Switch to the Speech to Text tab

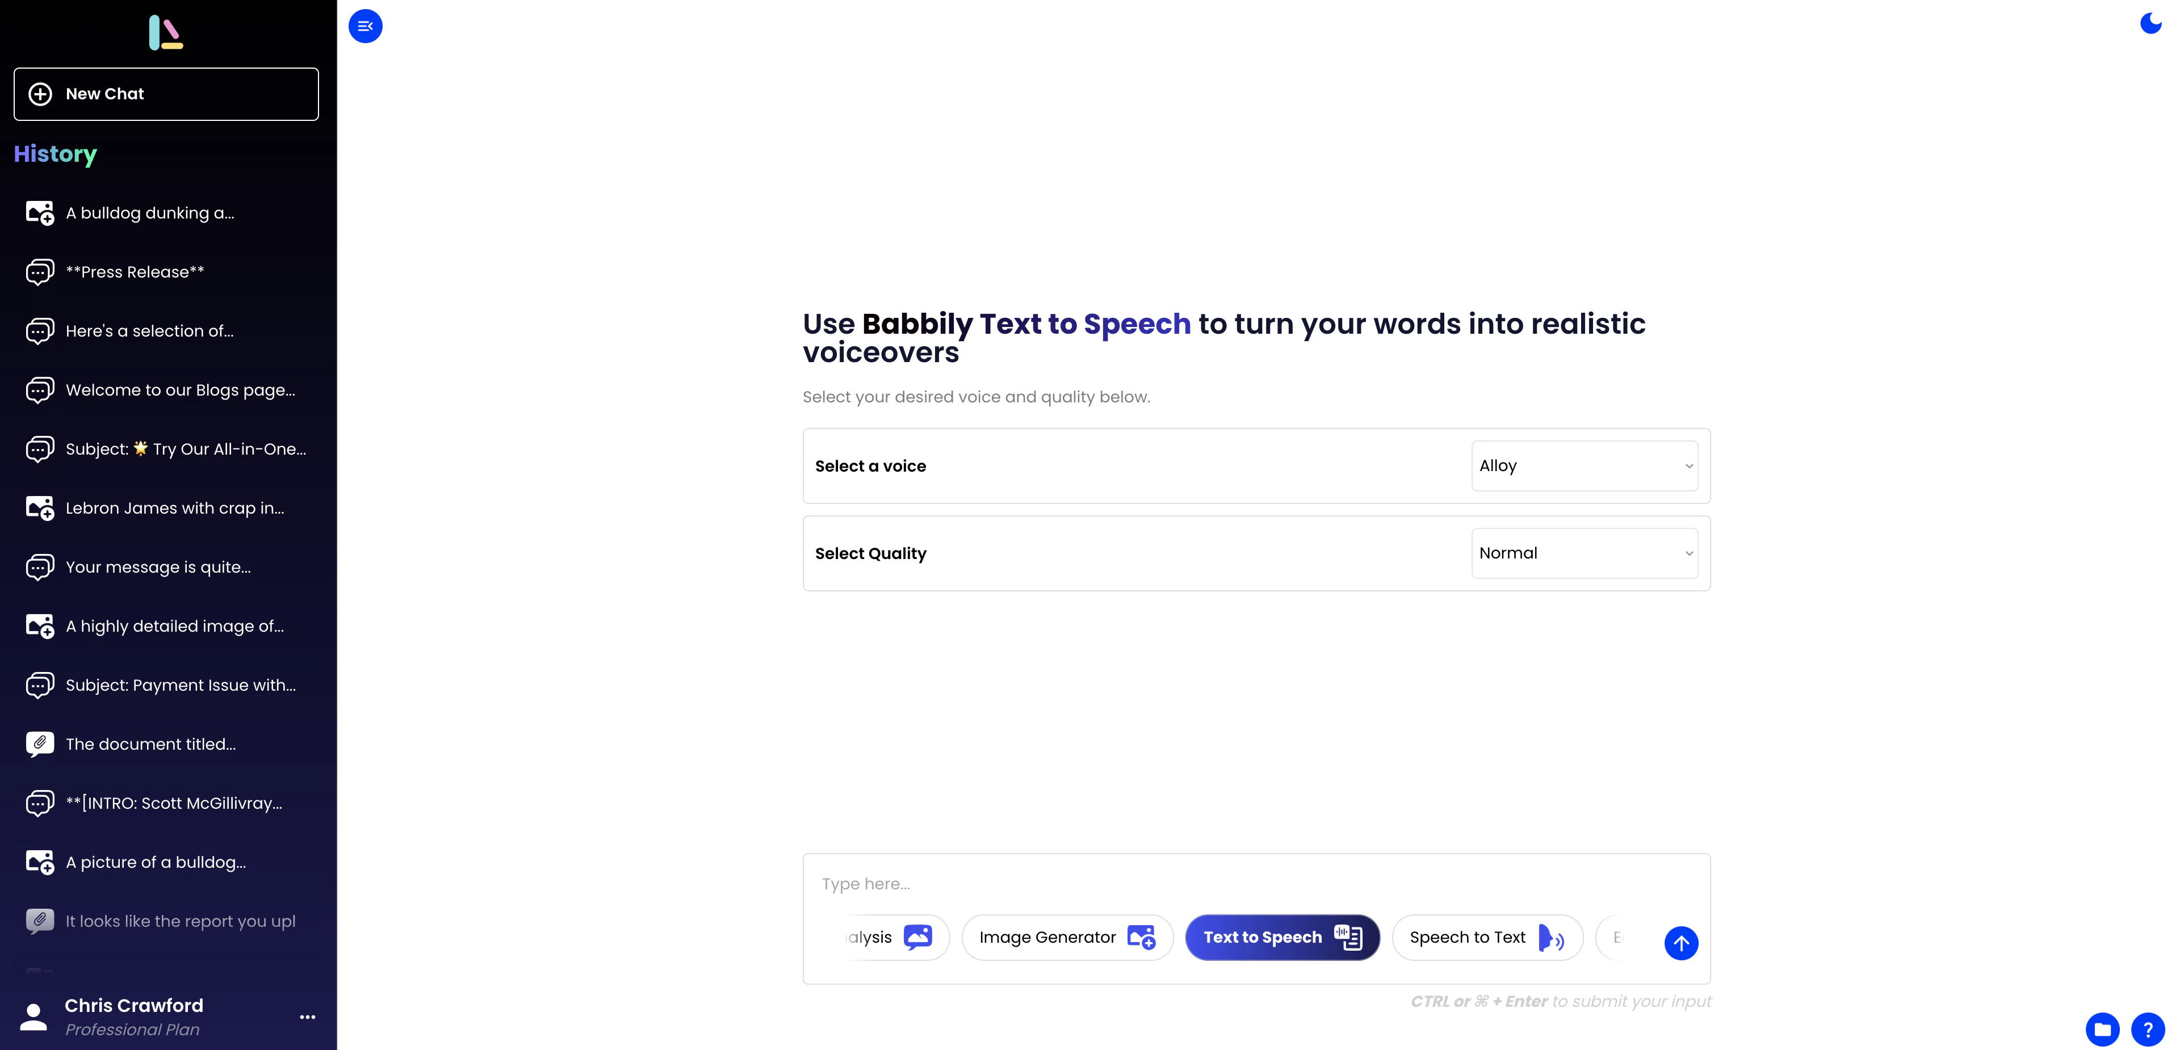(x=1487, y=937)
